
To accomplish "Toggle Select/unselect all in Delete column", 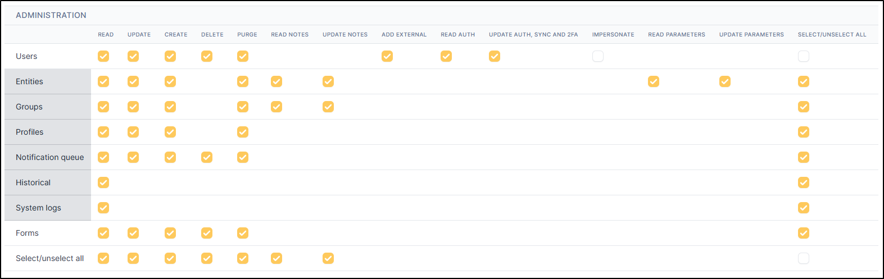I will coord(207,258).
